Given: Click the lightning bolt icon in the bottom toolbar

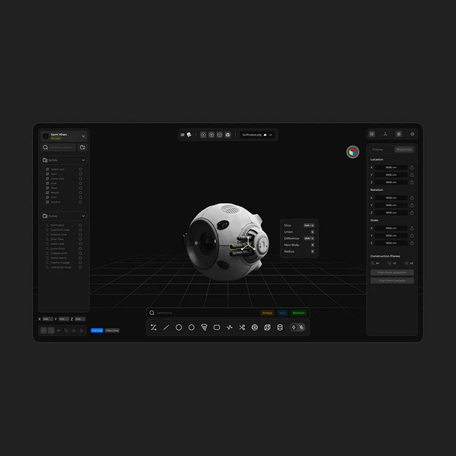Looking at the screenshot, I should [294, 327].
